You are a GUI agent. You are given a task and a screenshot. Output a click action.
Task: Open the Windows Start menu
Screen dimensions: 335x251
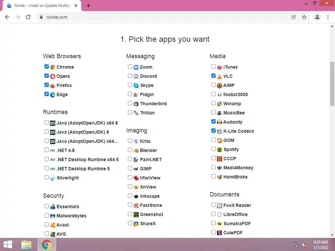tap(8, 244)
